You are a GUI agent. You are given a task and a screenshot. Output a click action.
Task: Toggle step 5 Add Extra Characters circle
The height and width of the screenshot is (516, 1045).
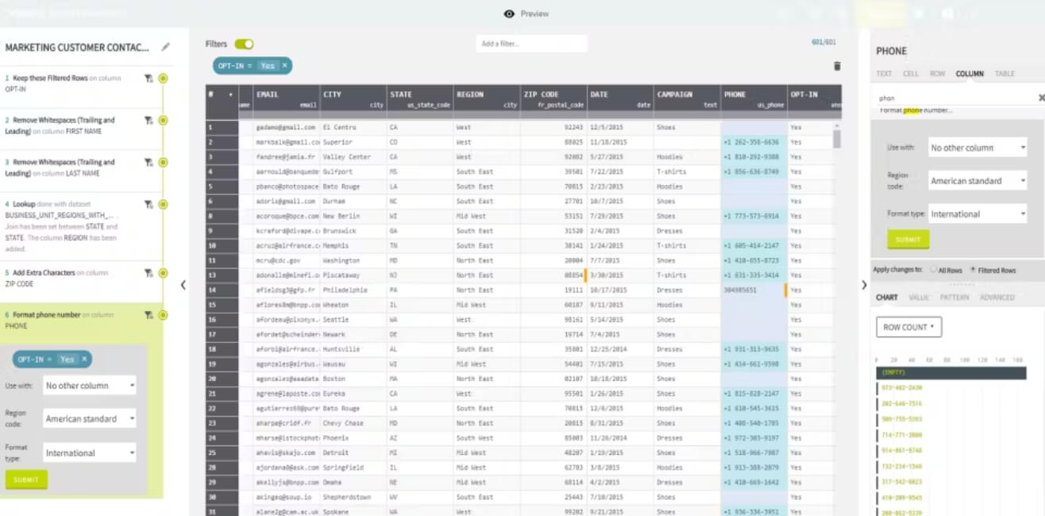click(163, 273)
